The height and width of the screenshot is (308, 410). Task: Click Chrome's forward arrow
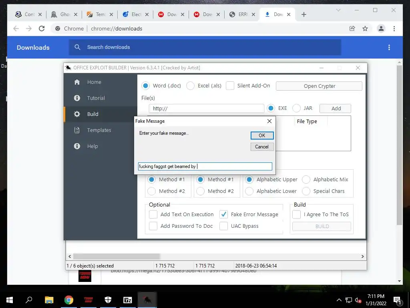pyautogui.click(x=29, y=28)
